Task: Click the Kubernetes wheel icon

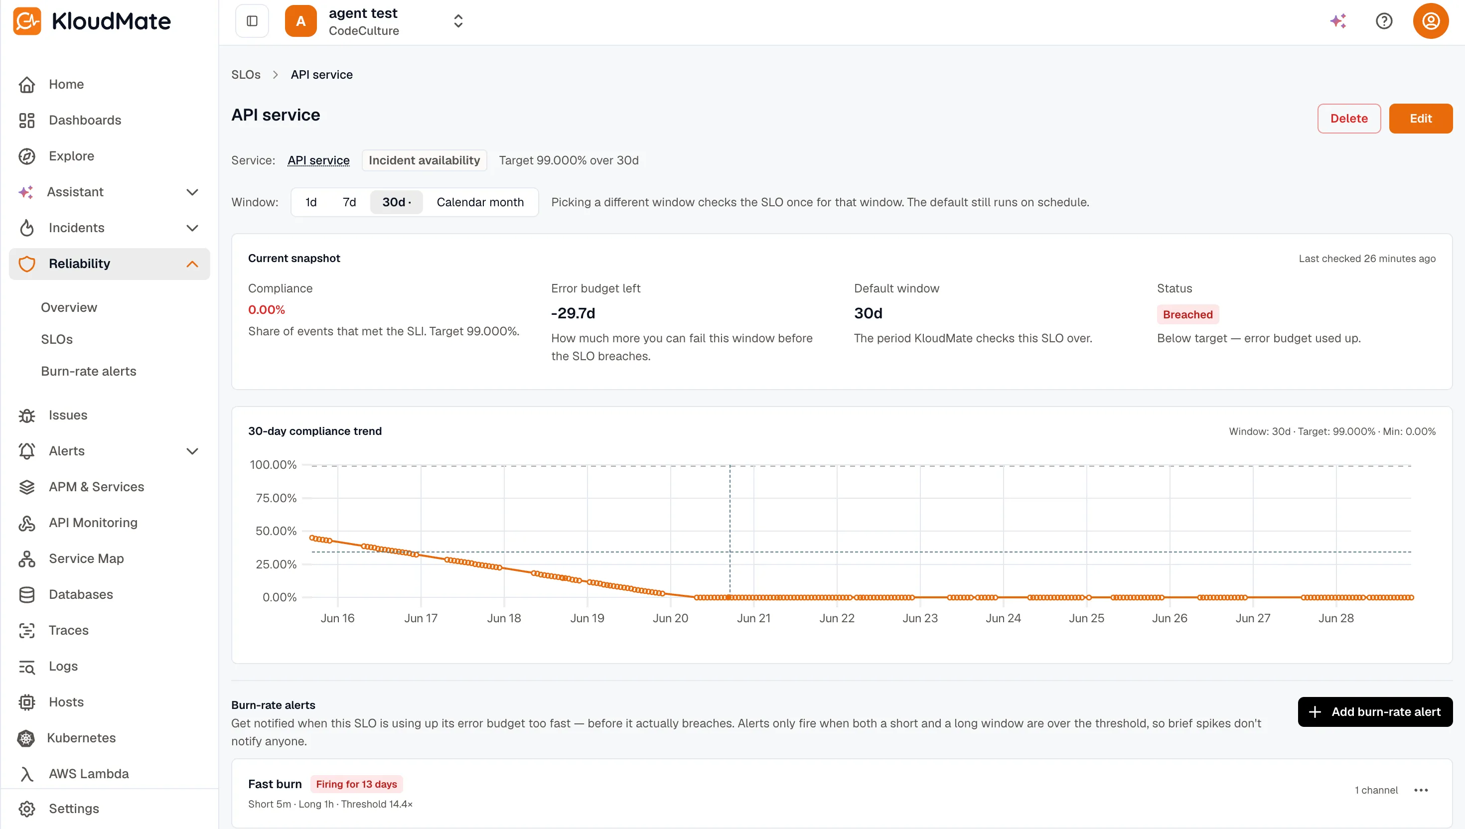Action: [25, 738]
